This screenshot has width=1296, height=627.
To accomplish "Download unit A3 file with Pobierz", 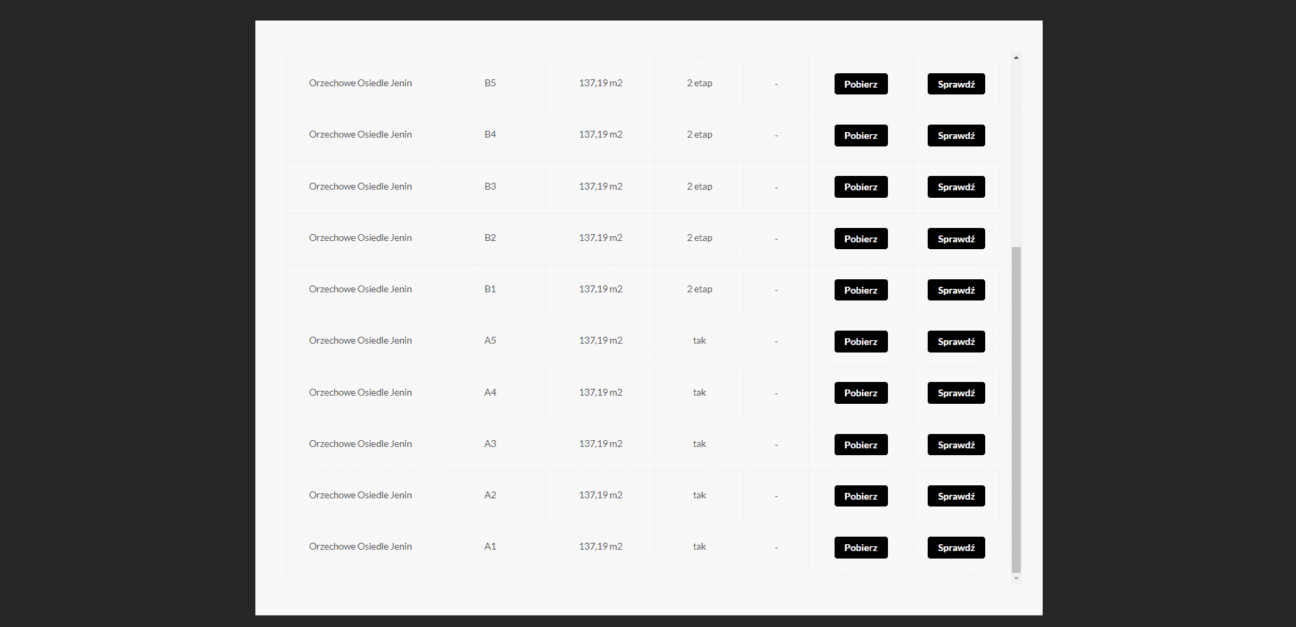I will point(861,445).
